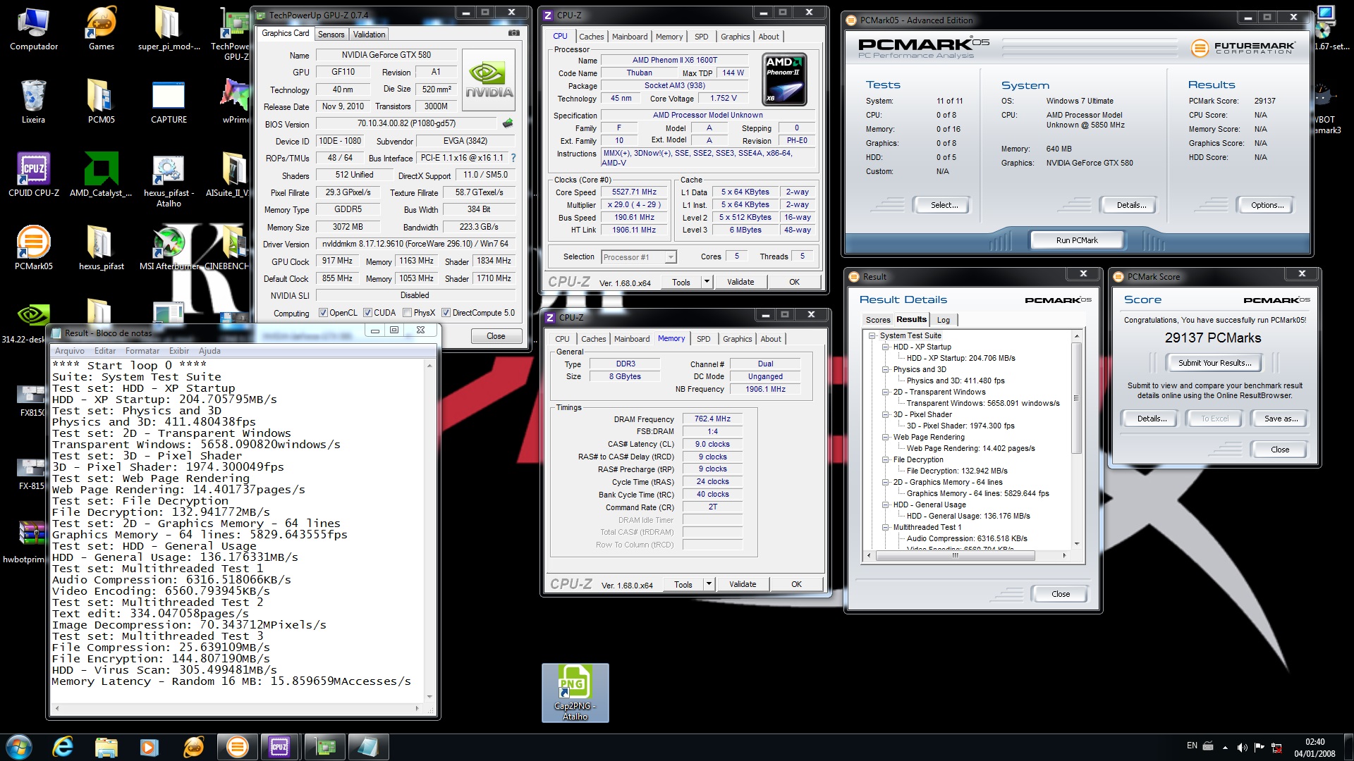The height and width of the screenshot is (761, 1354).
Task: Open the Formatar menu in Bloco de notas
Action: (142, 351)
